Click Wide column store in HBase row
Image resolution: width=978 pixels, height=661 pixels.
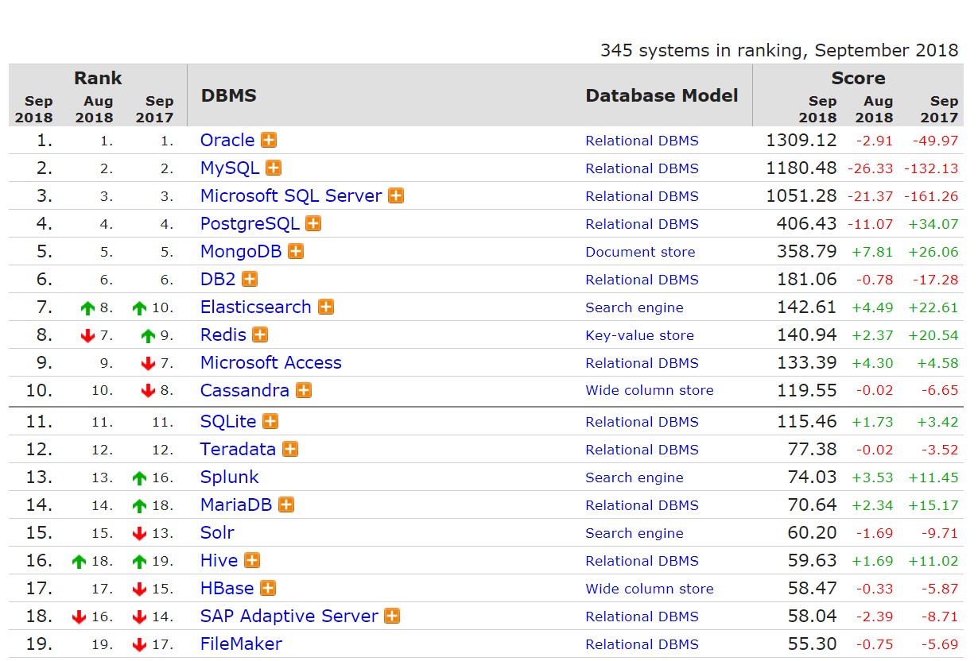650,589
